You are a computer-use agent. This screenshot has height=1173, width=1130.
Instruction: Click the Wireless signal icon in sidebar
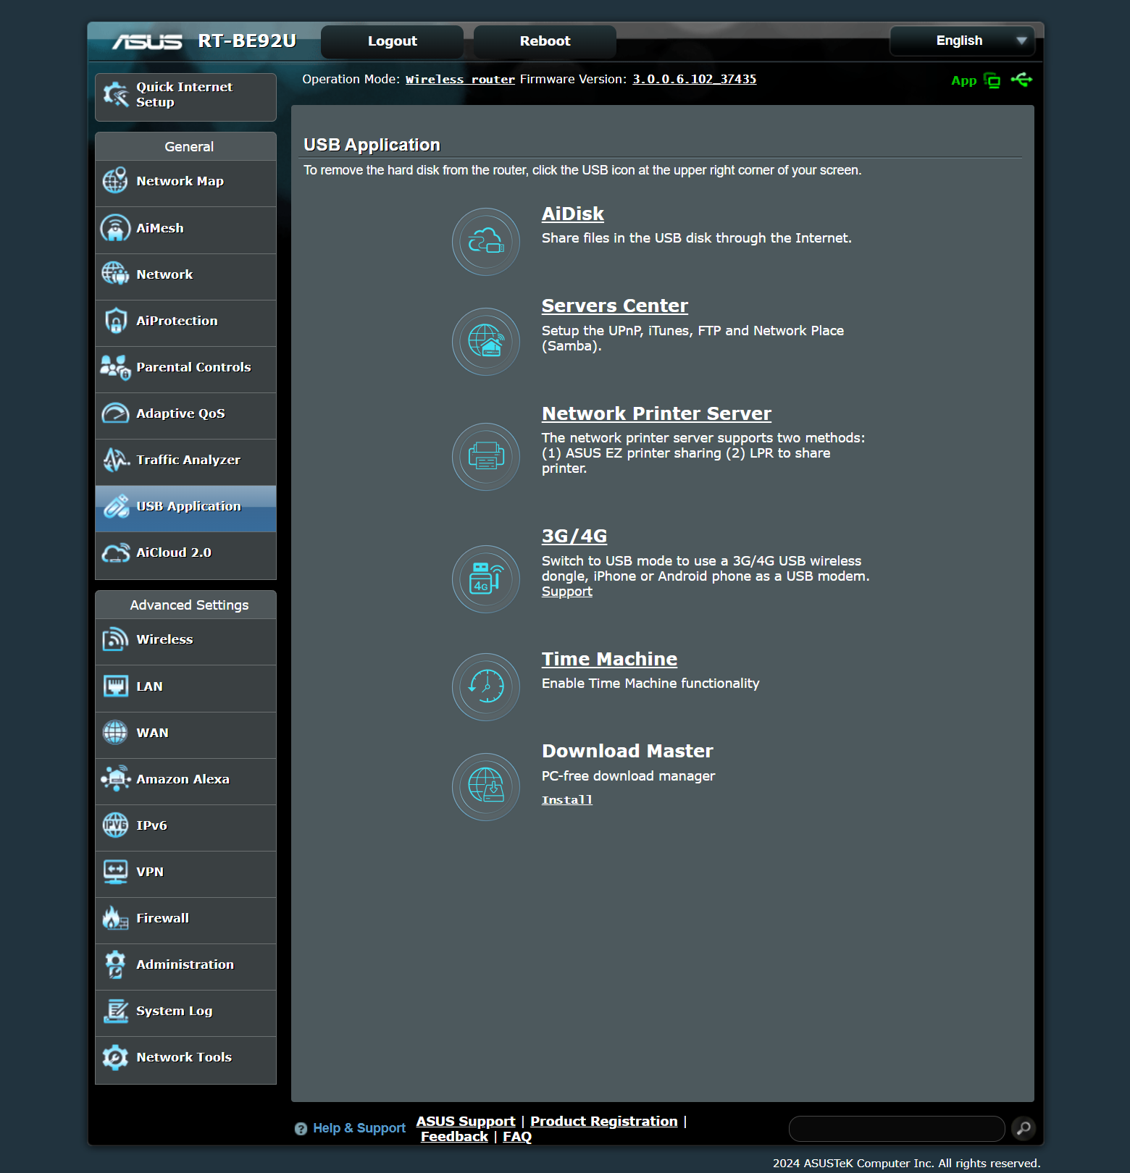click(115, 639)
